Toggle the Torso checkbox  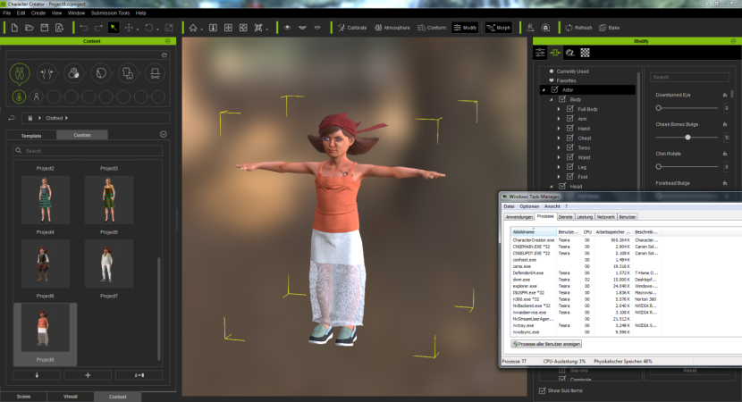pos(570,147)
